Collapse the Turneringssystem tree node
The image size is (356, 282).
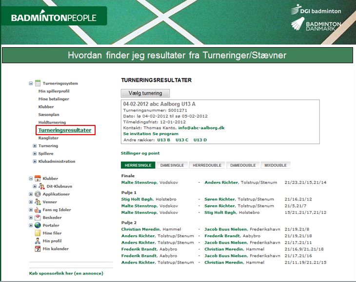click(31, 83)
